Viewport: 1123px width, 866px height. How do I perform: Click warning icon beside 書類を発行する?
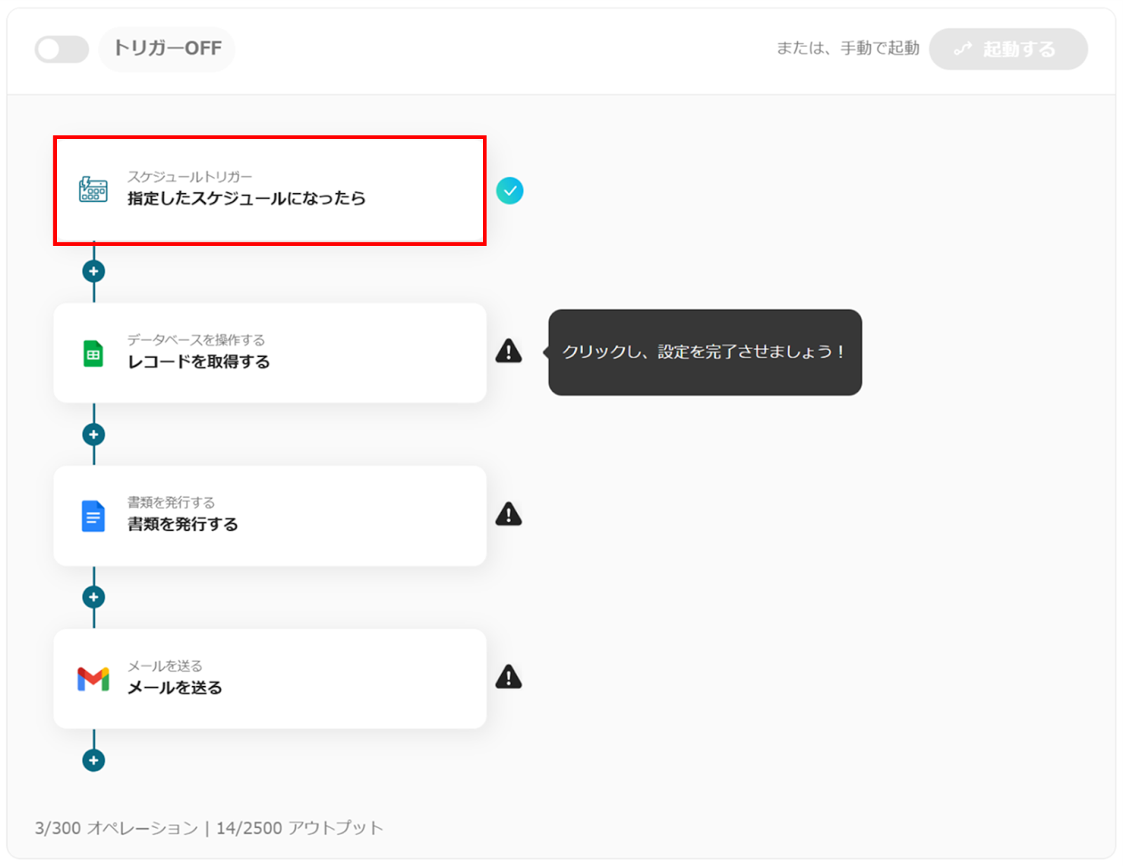(x=509, y=514)
